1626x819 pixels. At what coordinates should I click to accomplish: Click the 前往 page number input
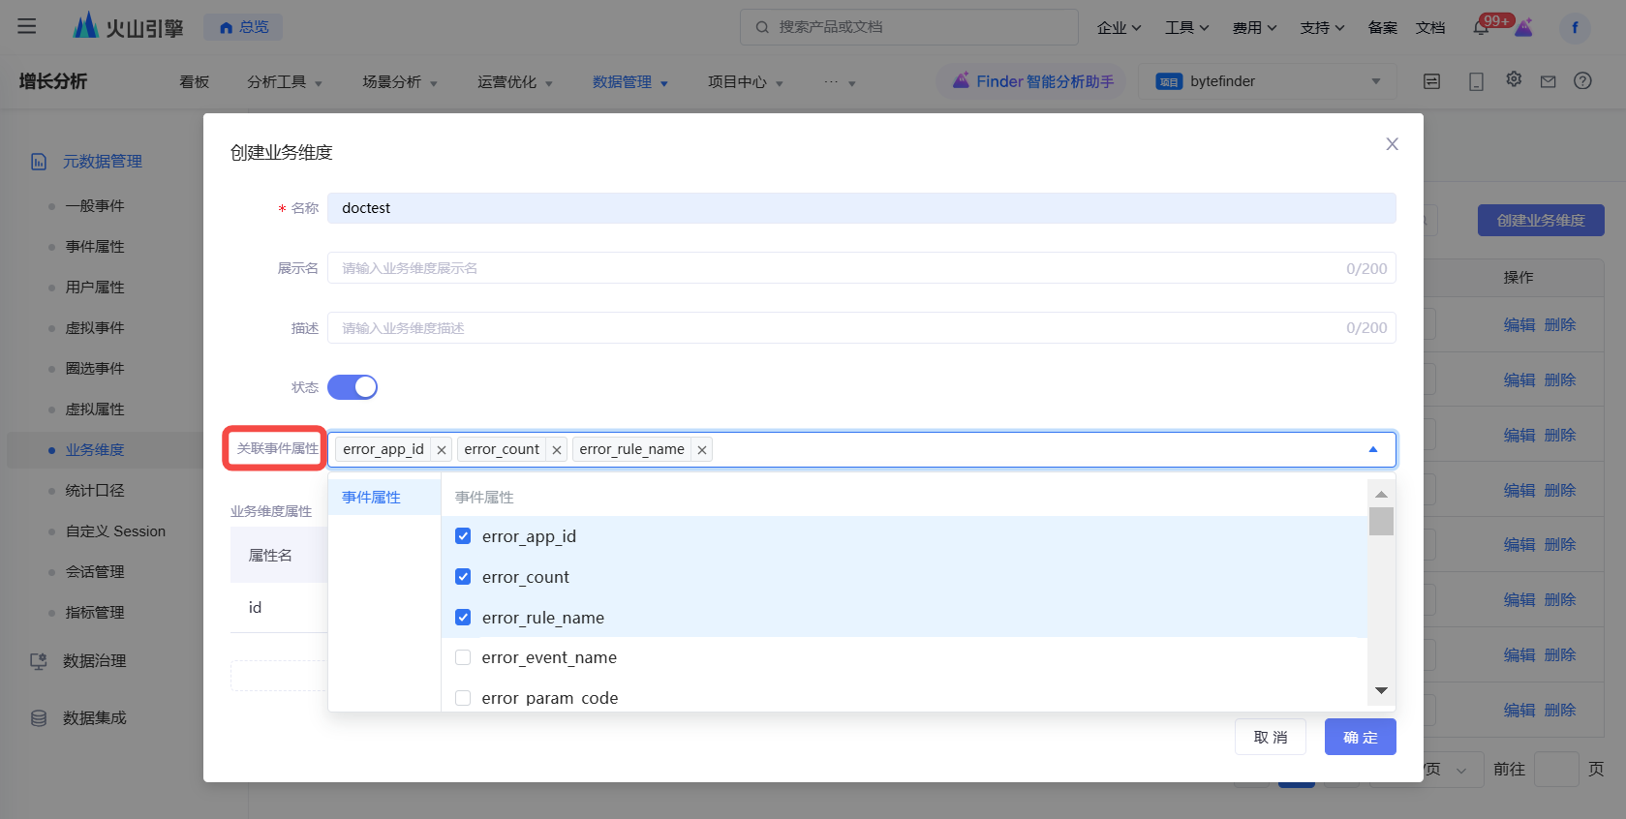coord(1557,770)
